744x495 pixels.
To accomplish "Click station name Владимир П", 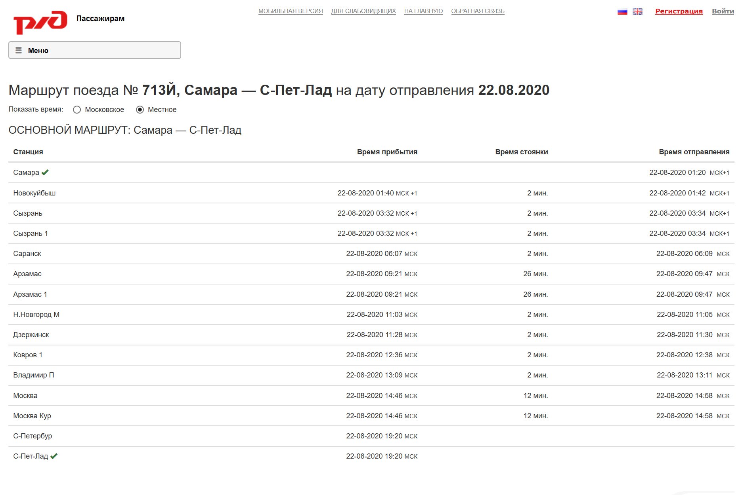I will pyautogui.click(x=34, y=375).
